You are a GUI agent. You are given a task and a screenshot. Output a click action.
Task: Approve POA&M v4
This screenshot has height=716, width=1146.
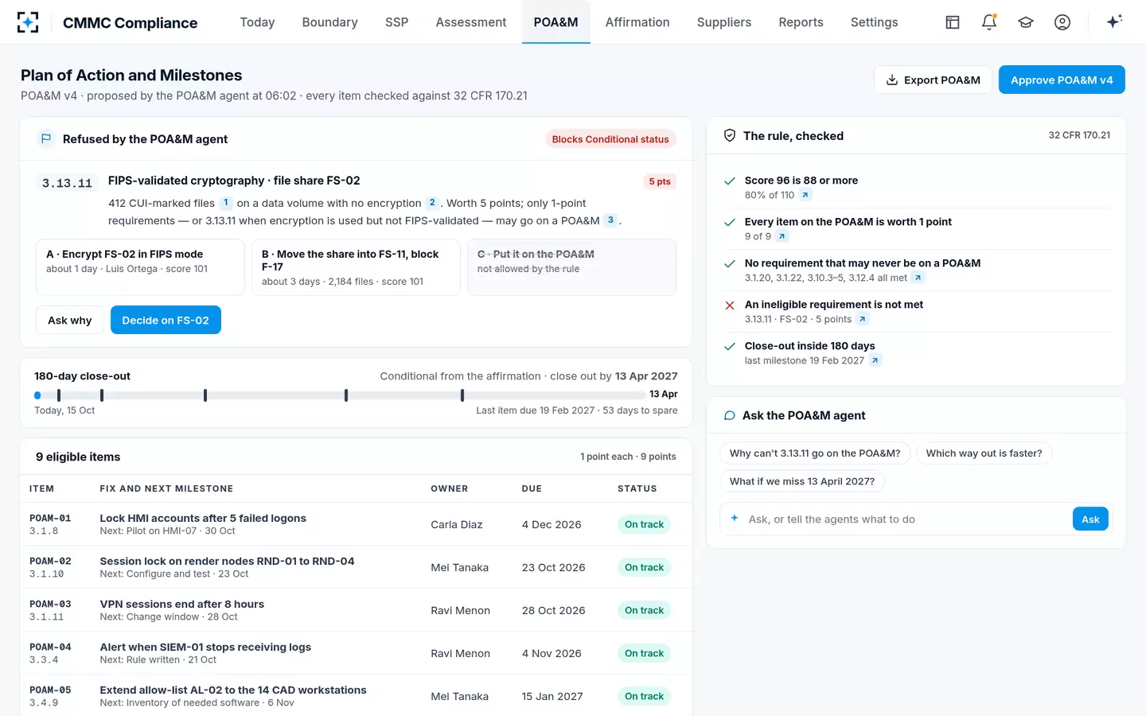coord(1062,80)
